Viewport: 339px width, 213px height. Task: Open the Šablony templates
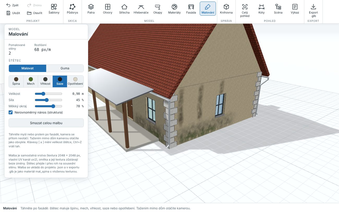[54, 9]
